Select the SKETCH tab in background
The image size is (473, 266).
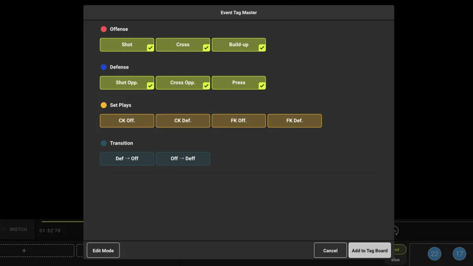coord(18,230)
